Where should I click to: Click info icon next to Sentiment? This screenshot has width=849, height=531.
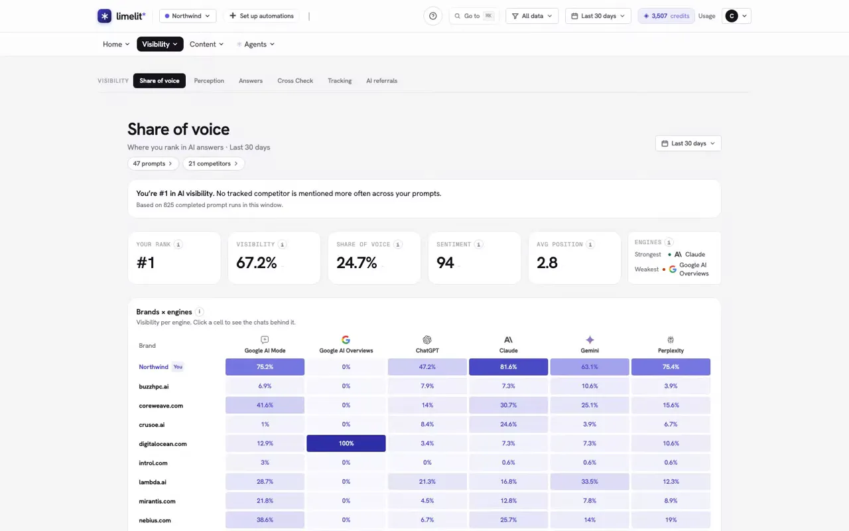coord(479,244)
